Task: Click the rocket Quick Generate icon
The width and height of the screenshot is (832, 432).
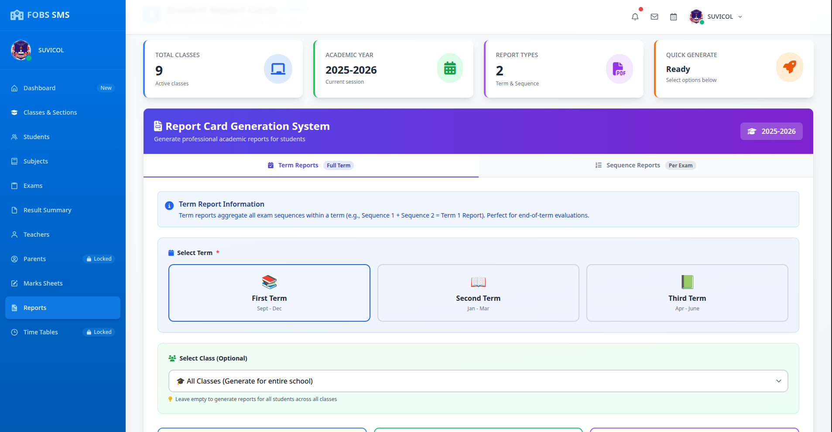Action: point(789,67)
